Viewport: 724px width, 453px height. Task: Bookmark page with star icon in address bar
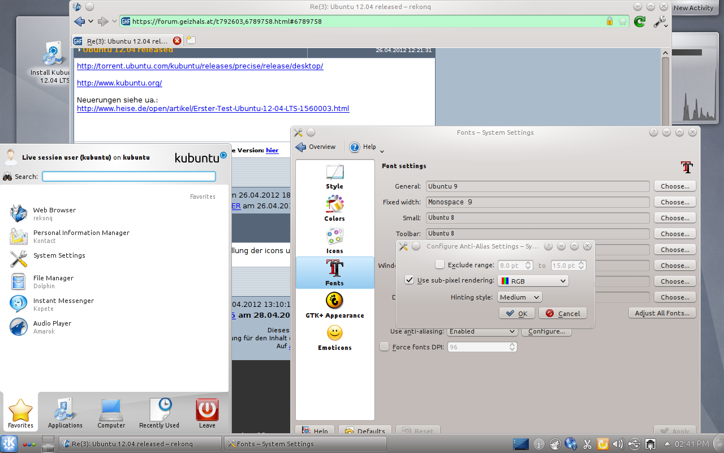pyautogui.click(x=623, y=22)
